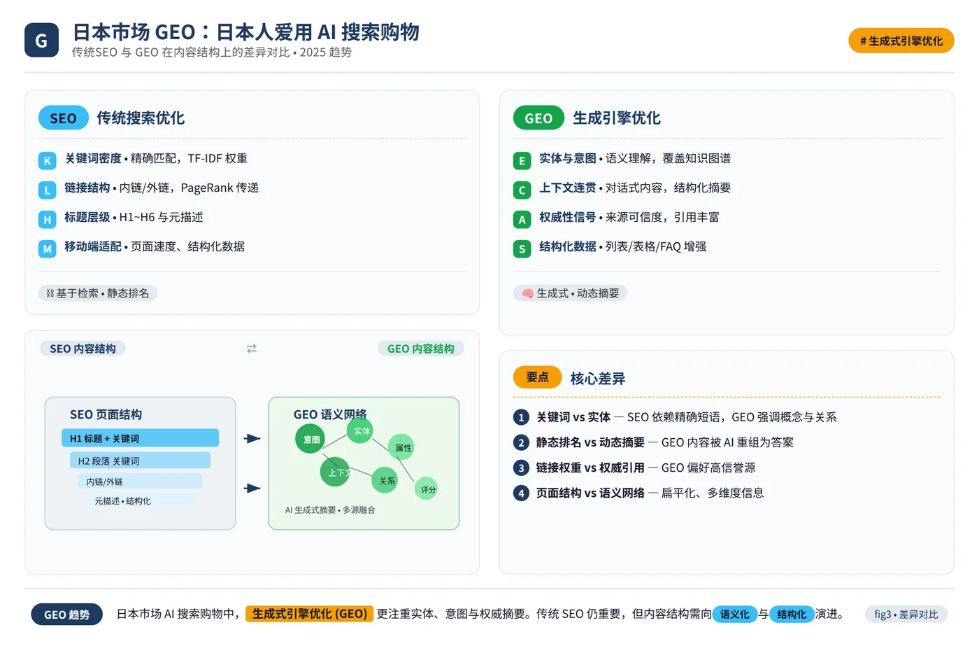The height and width of the screenshot is (653, 979).
Task: Click the K icon for 关键词密度
Action: pos(47,160)
